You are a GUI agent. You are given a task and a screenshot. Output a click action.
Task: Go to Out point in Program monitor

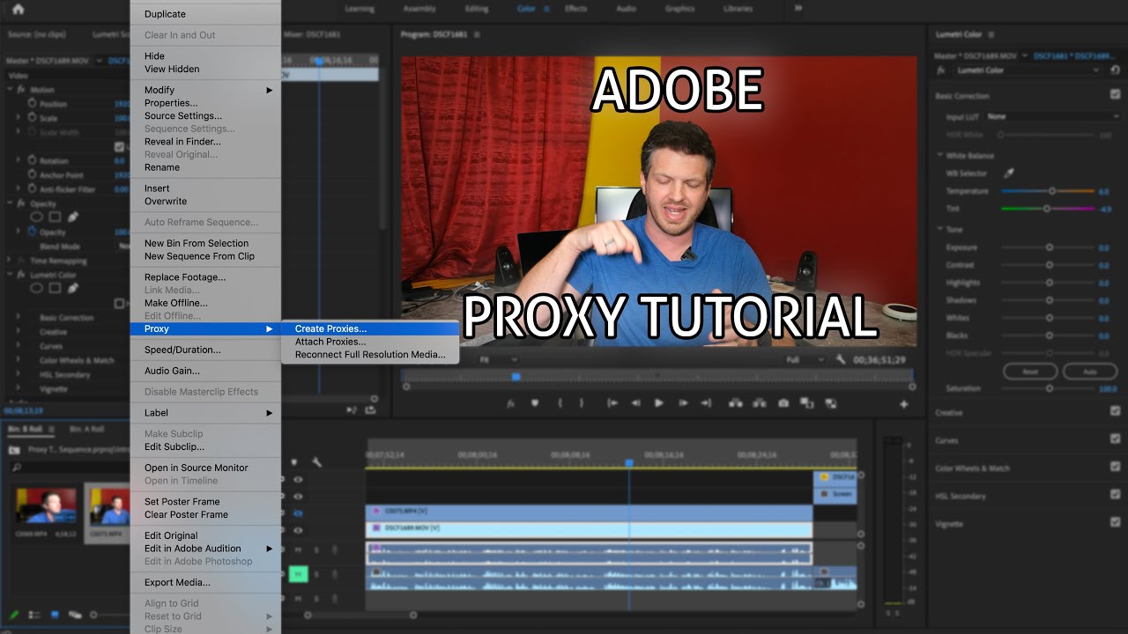(x=706, y=403)
